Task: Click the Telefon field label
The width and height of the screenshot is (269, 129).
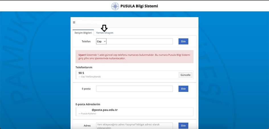Action: click(86, 41)
